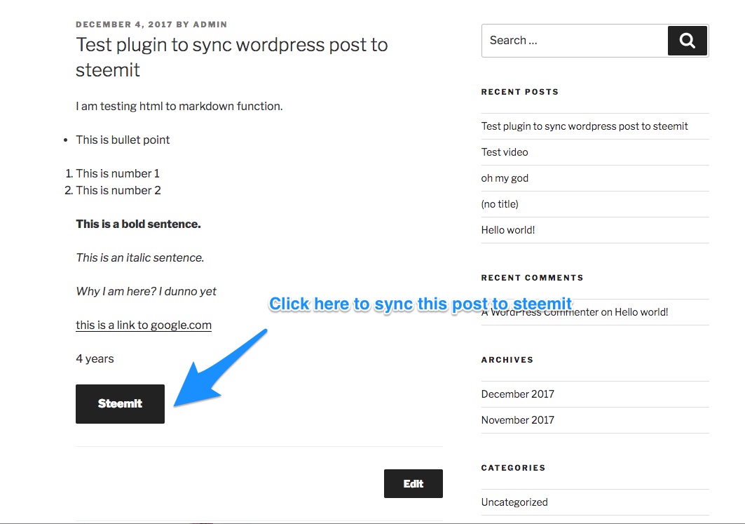Open recent post 'Hello world!'
This screenshot has width=745, height=524.
(508, 230)
